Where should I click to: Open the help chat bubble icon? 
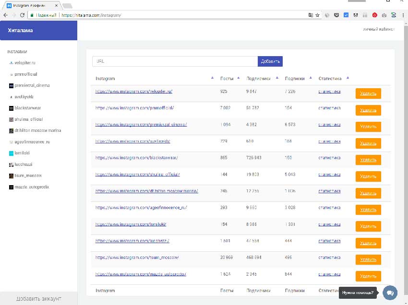coord(390,293)
